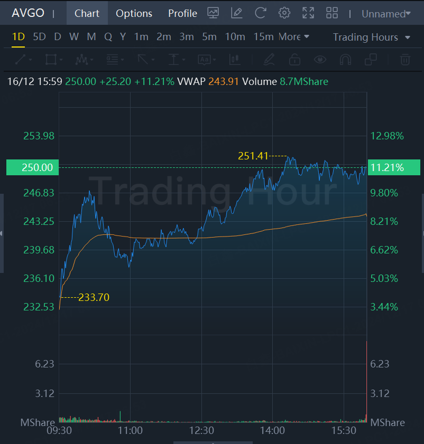Toggle drawings visibility eye icon
Screen dimensions: 424x444
tap(320, 60)
